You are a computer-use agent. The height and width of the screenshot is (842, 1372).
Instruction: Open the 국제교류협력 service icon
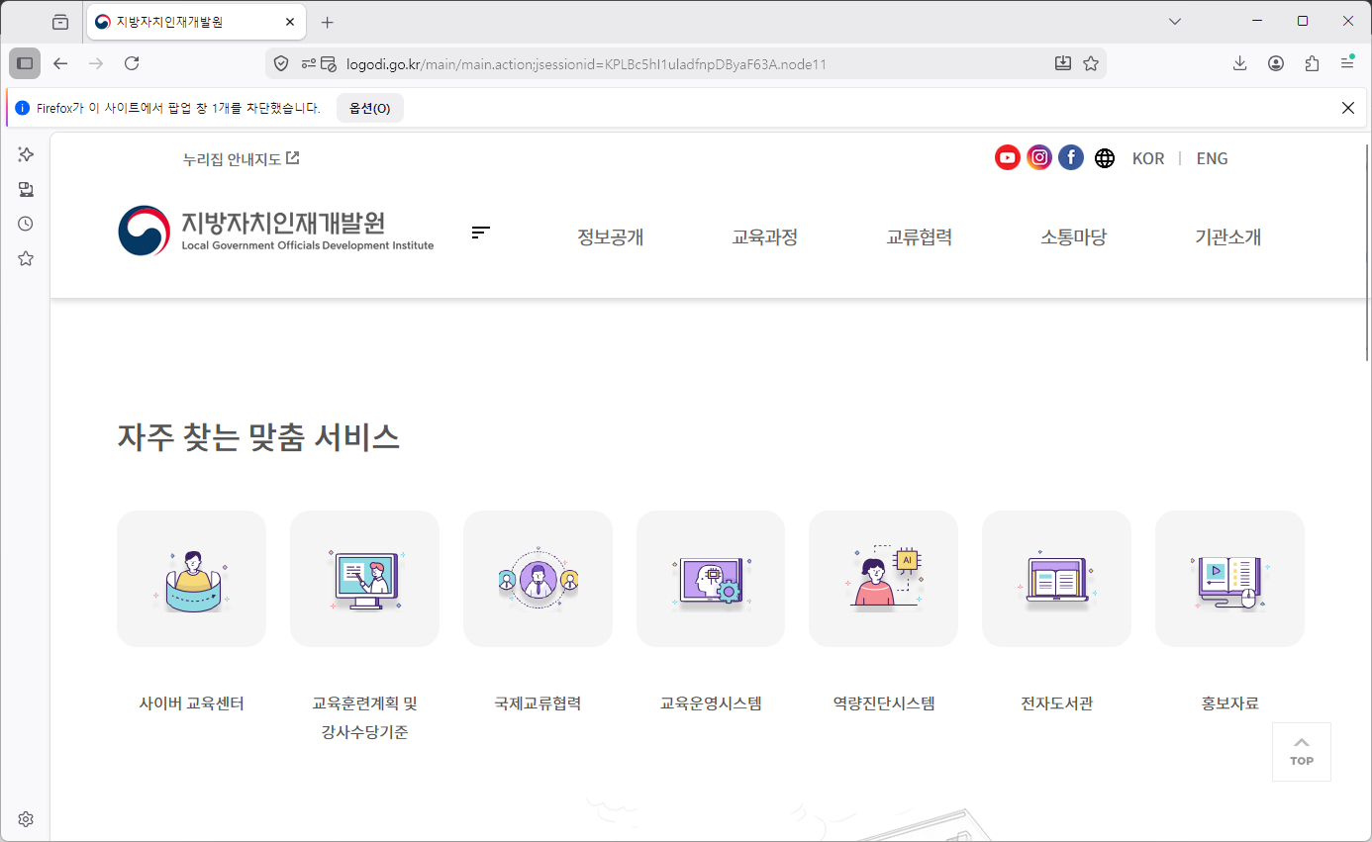tap(538, 579)
